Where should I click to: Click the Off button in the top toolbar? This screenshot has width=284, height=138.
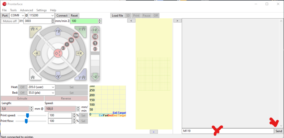(x=156, y=16)
